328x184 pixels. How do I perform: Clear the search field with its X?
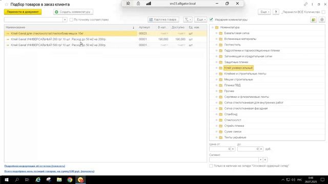pyautogui.click(x=65, y=19)
